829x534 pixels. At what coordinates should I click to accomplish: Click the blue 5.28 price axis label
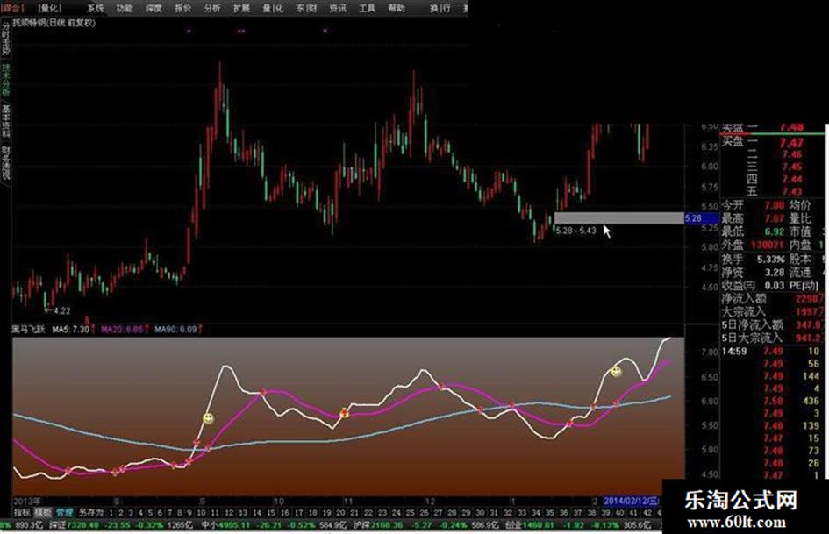click(x=701, y=217)
